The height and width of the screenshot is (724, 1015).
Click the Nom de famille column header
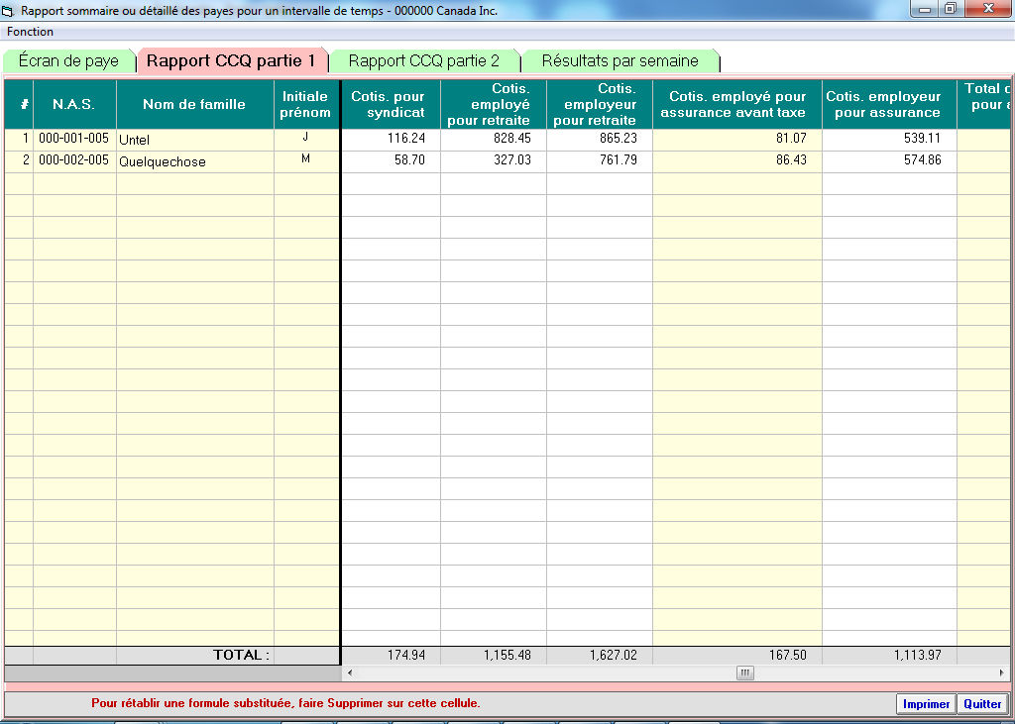pyautogui.click(x=194, y=104)
